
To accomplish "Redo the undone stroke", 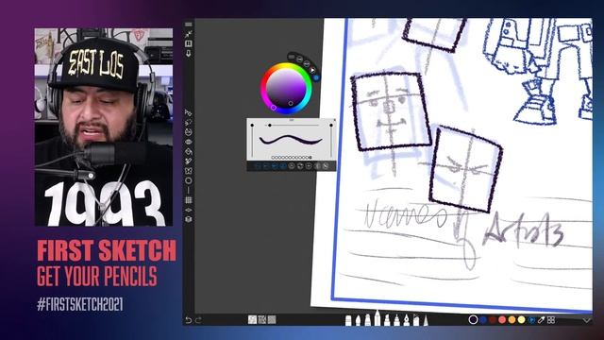I will [198, 320].
